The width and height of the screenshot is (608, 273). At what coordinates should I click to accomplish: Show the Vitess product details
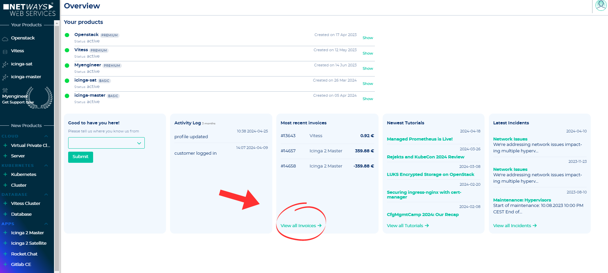point(368,53)
